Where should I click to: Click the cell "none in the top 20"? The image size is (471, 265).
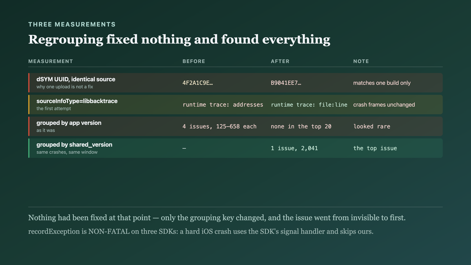301,126
